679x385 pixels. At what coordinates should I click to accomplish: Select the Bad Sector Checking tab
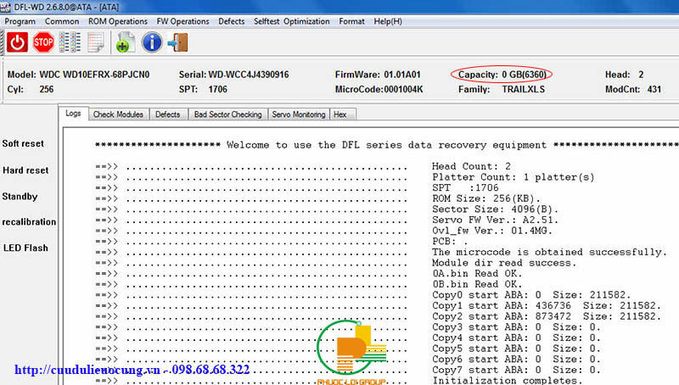tap(227, 114)
